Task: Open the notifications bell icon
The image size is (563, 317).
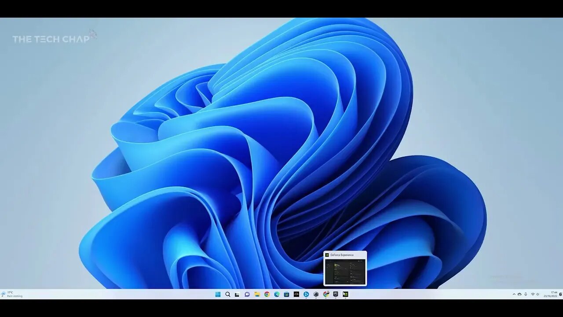Action: 560,294
